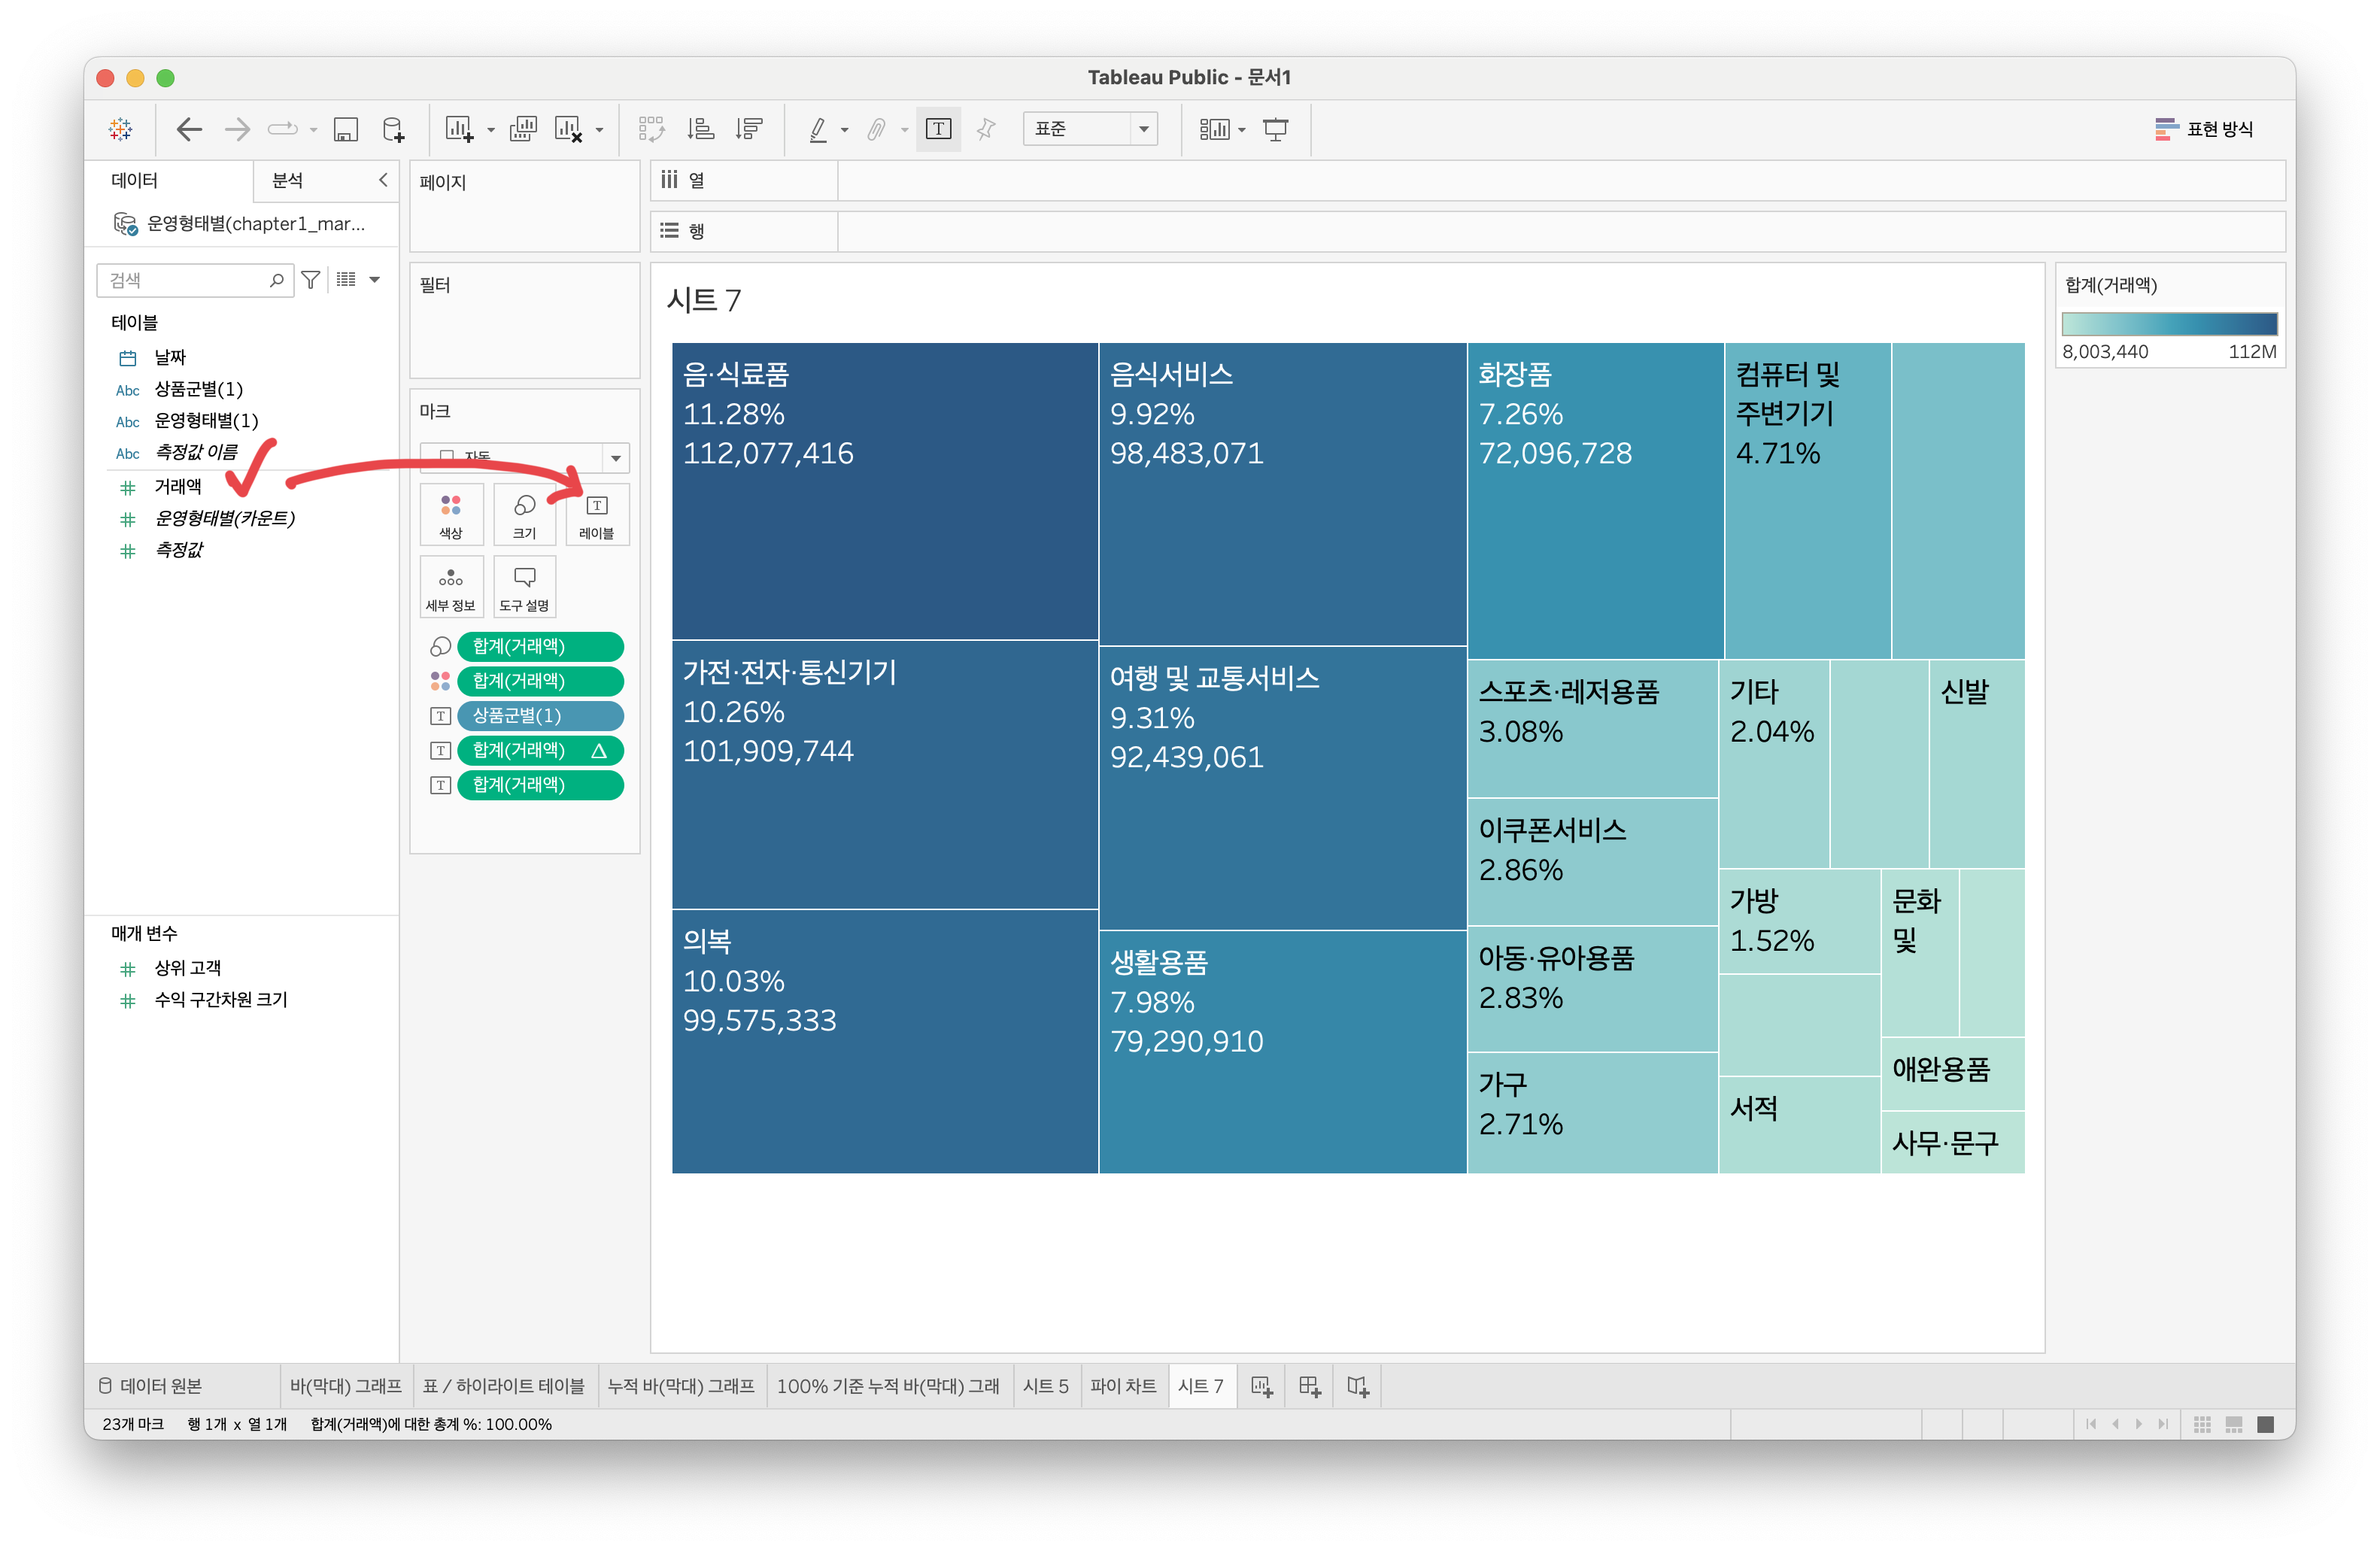The width and height of the screenshot is (2380, 1551).
Task: Collapse the data pane with chevron
Action: pos(383,180)
